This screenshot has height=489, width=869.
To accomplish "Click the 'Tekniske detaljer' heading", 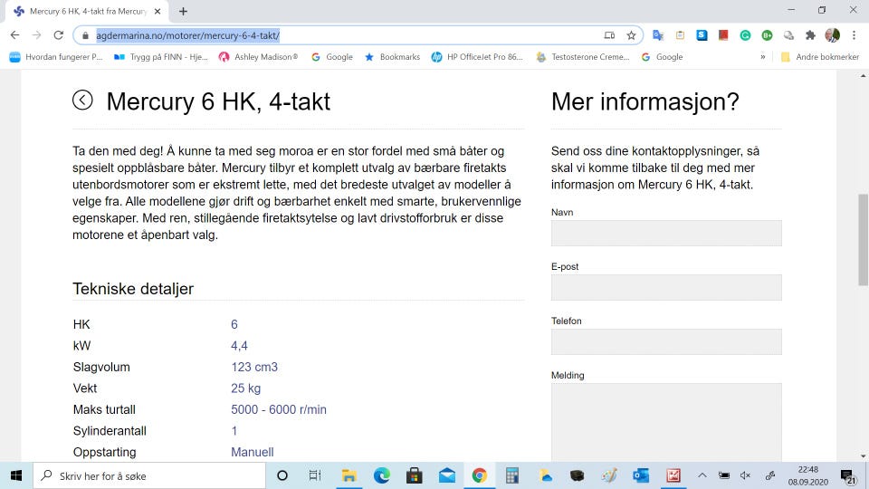I will (133, 289).
